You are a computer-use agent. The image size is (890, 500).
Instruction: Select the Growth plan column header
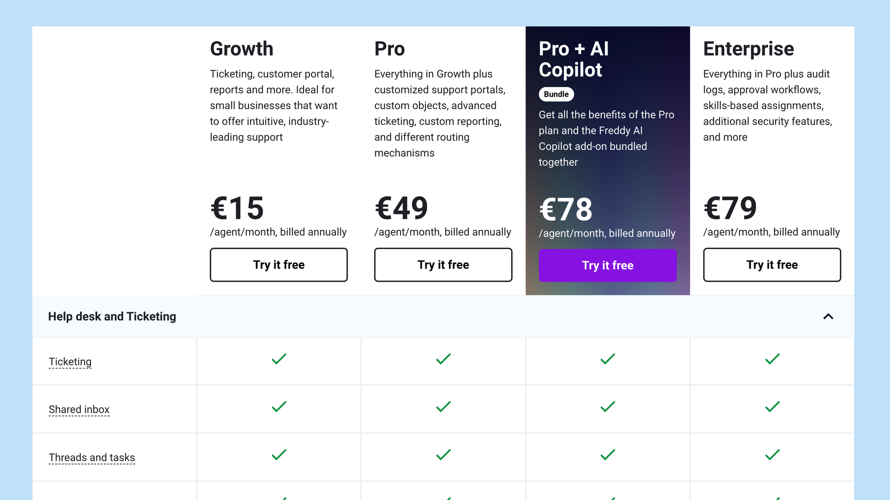(242, 49)
